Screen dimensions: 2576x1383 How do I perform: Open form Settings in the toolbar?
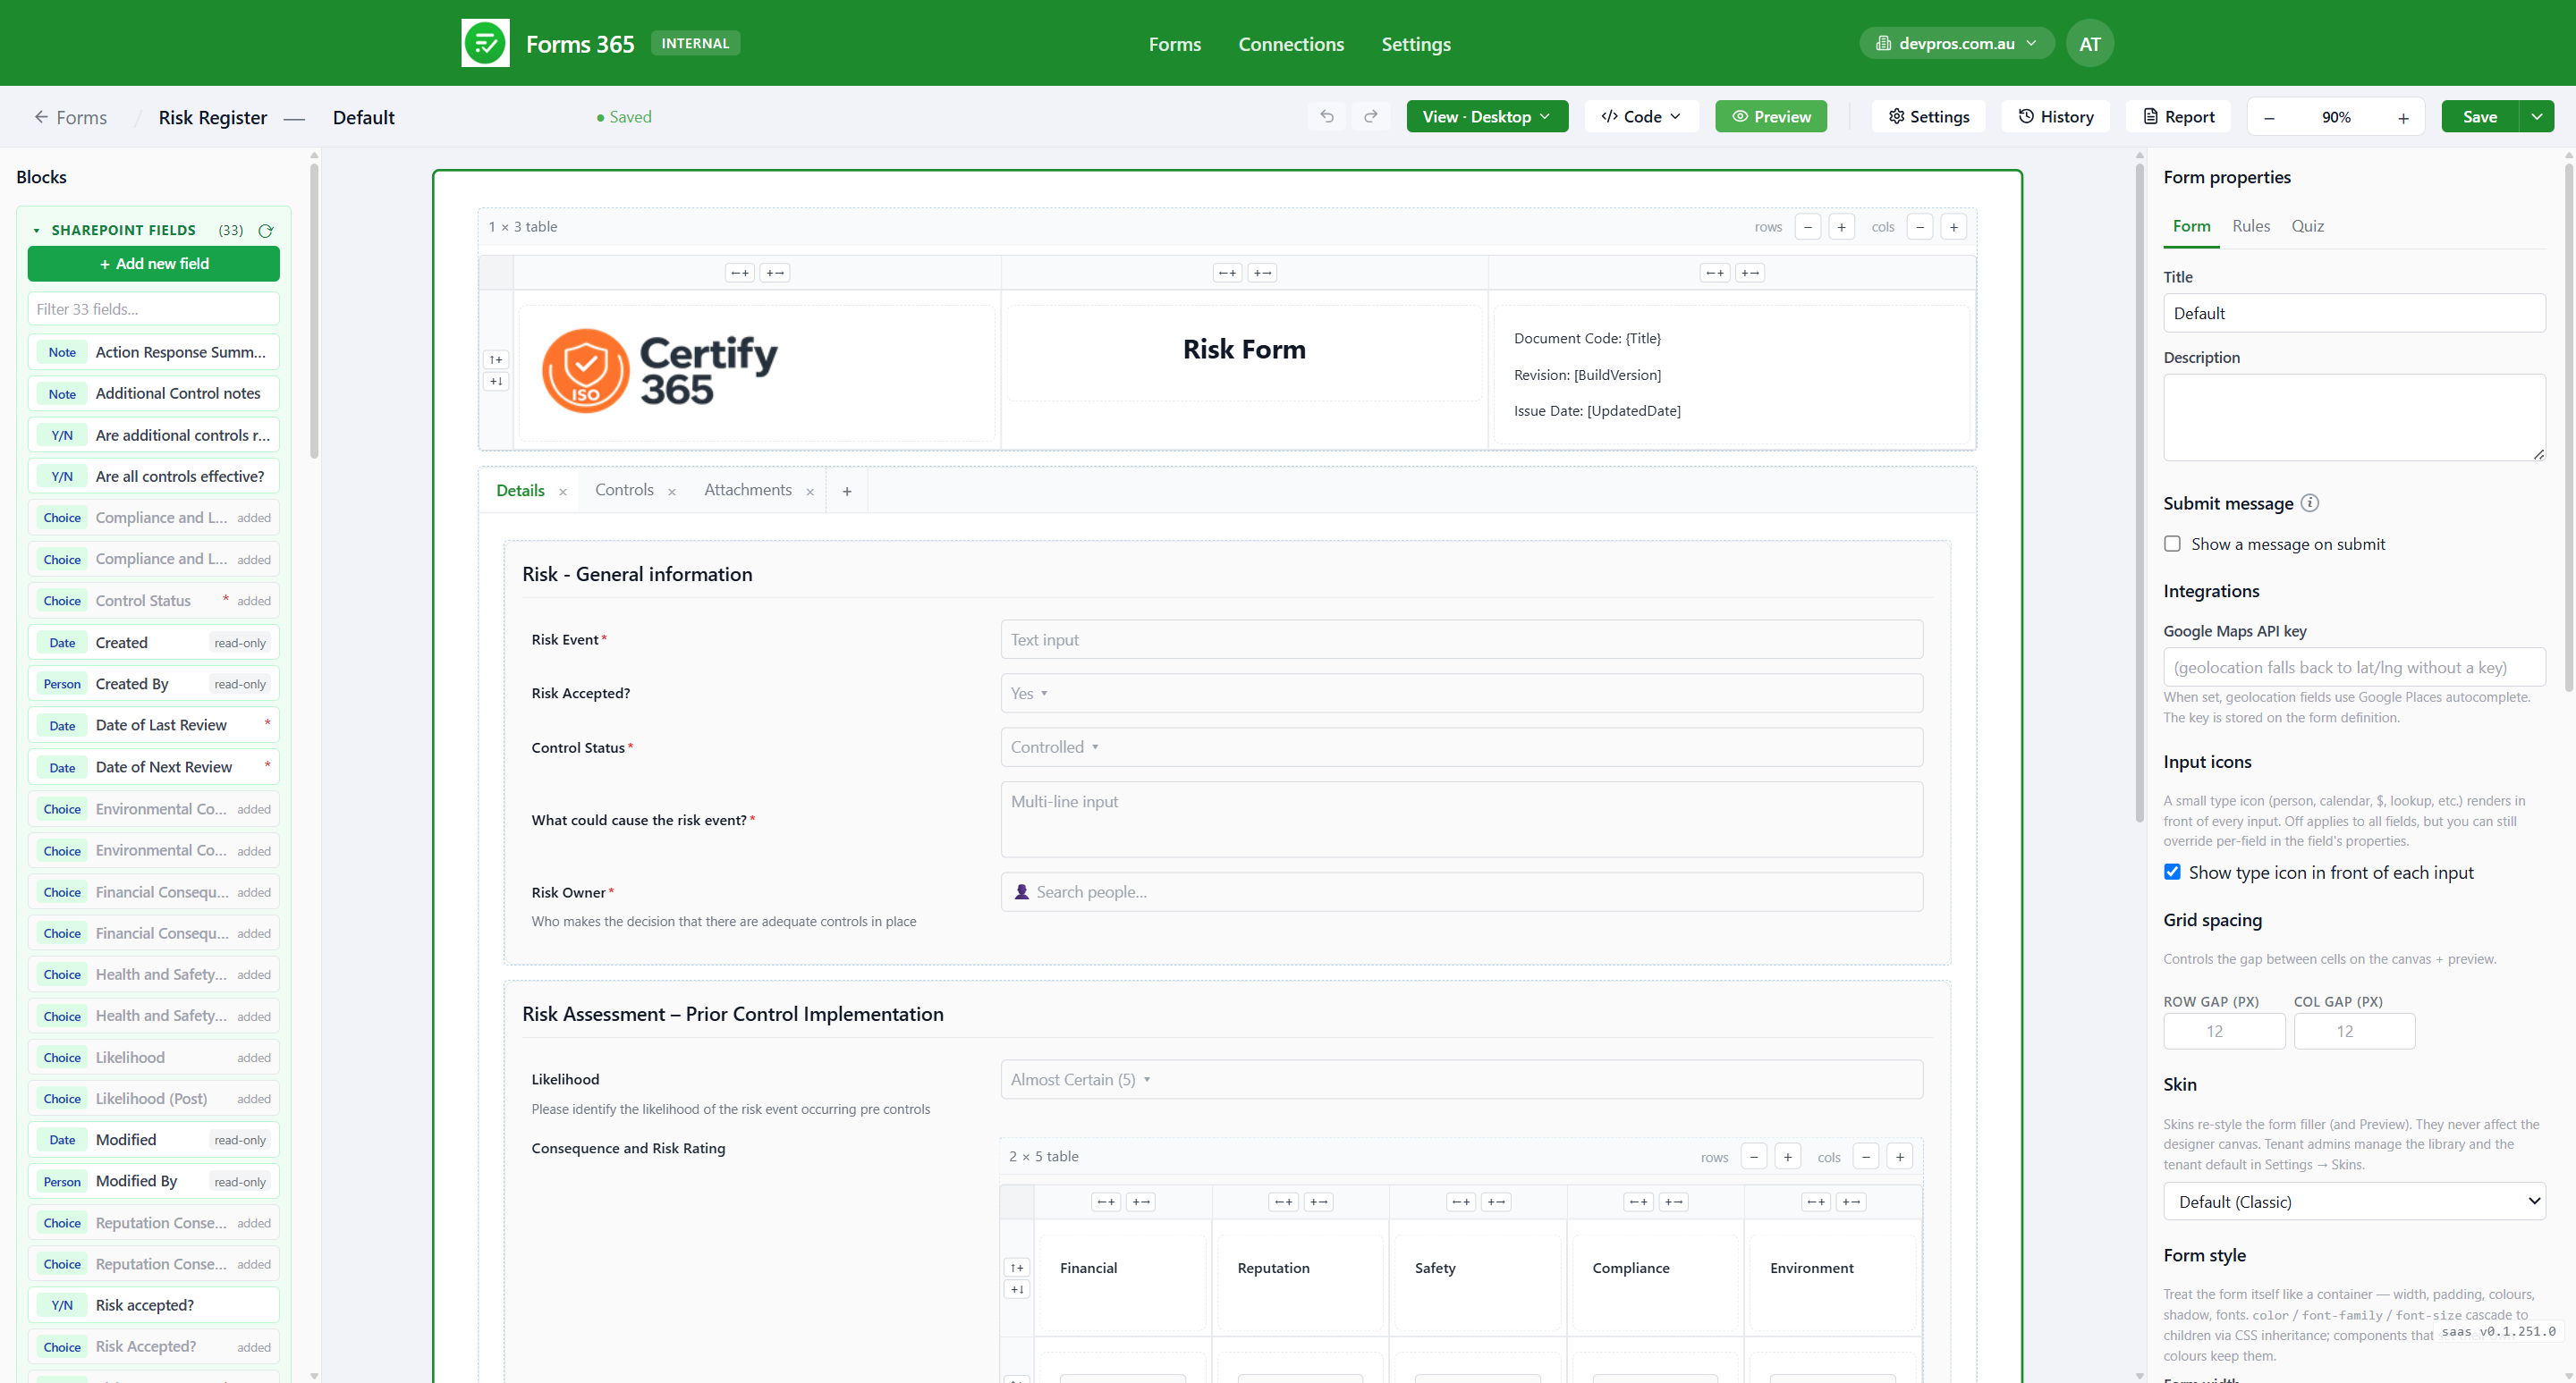(1928, 117)
